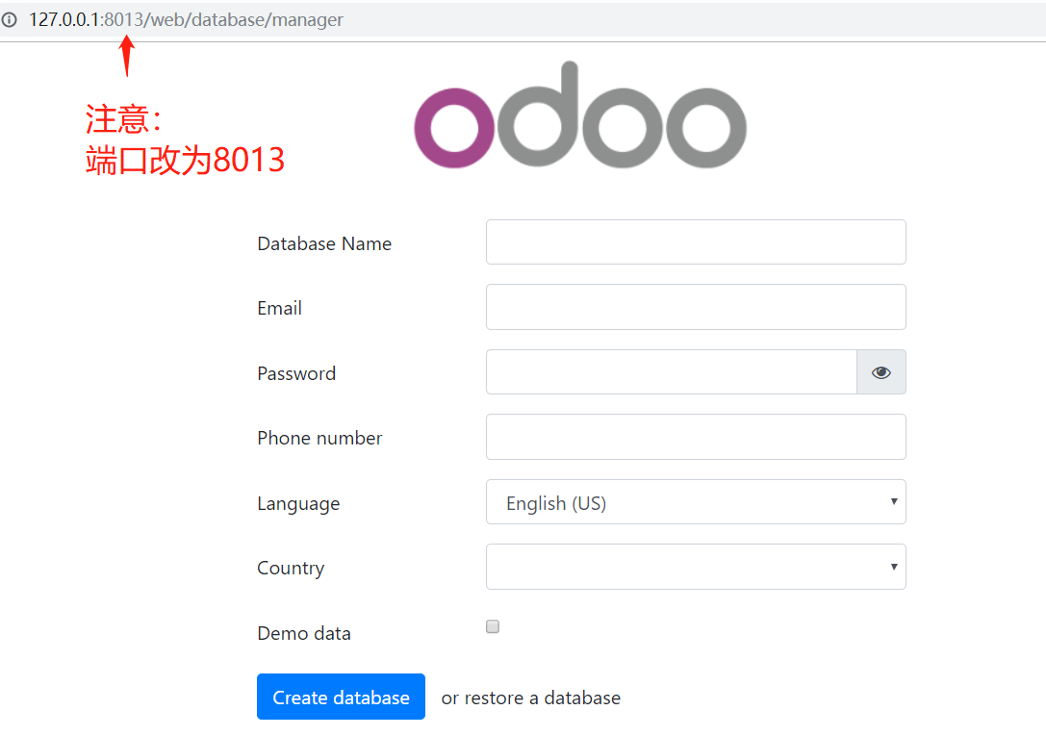Select the Password entry field
Screen dimensions: 1046x736
coord(671,372)
